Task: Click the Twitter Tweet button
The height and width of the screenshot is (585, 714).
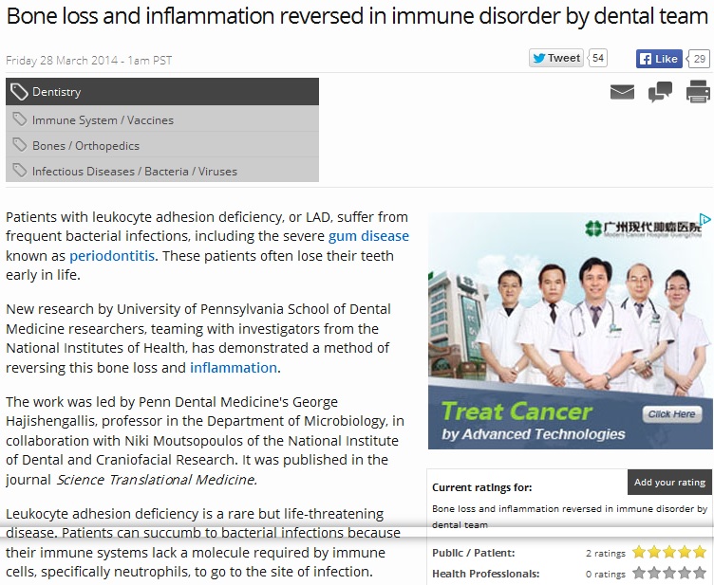Action: (x=556, y=58)
